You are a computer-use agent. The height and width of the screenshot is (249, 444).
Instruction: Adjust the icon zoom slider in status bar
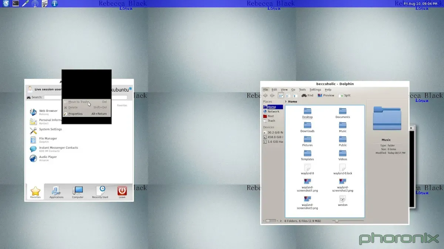(337, 221)
